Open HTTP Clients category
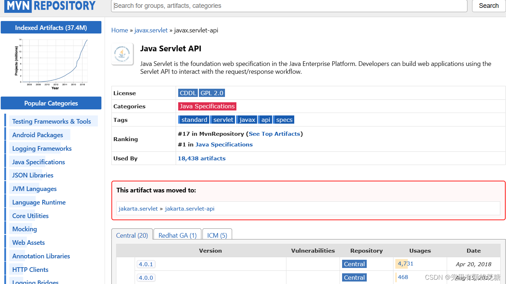This screenshot has width=506, height=284. click(30, 270)
